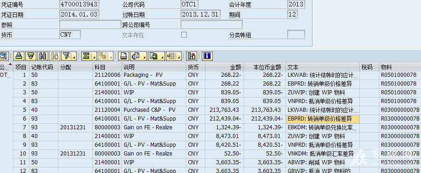Sort the list in descending order

31,56
